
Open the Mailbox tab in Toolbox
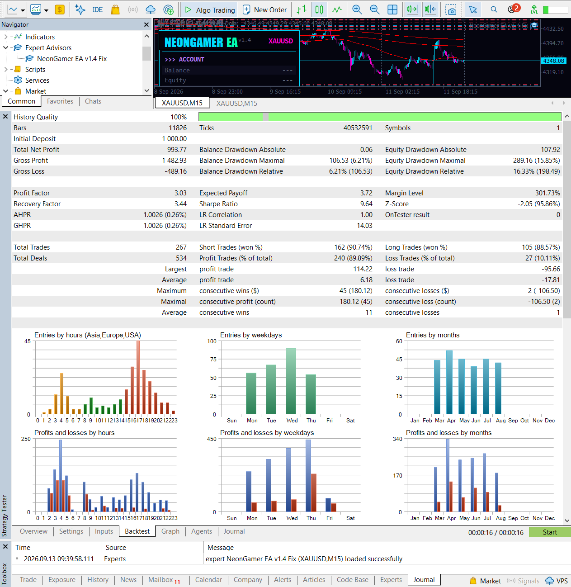[164, 580]
